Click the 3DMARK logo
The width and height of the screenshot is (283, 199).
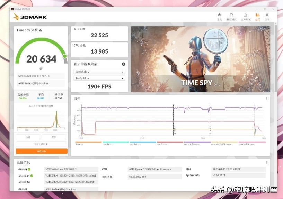pyautogui.click(x=30, y=17)
